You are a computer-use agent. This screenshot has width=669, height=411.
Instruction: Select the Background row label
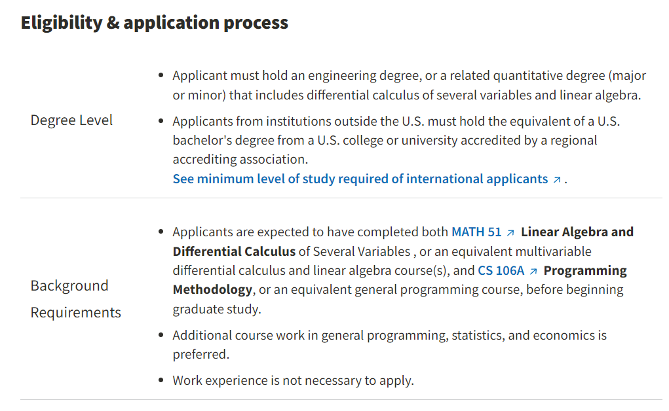pyautogui.click(x=69, y=285)
